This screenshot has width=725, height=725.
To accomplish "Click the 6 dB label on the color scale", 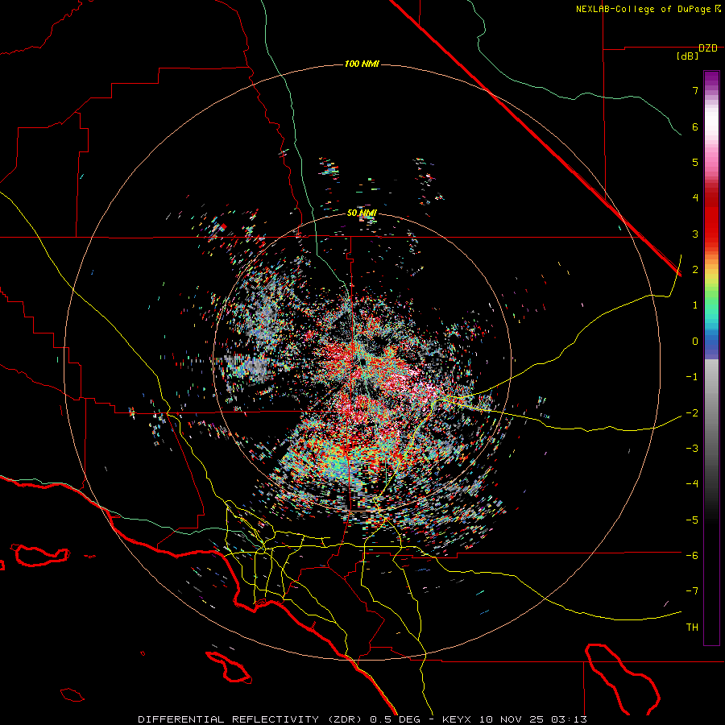I will coord(695,126).
